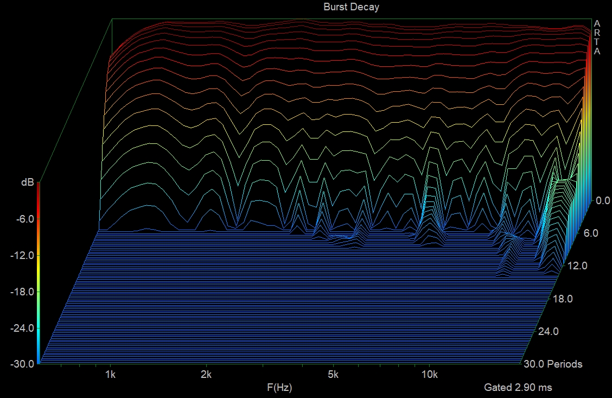The width and height of the screenshot is (612, 398).
Task: Click the "Burst Decay" chart title
Action: 351,7
